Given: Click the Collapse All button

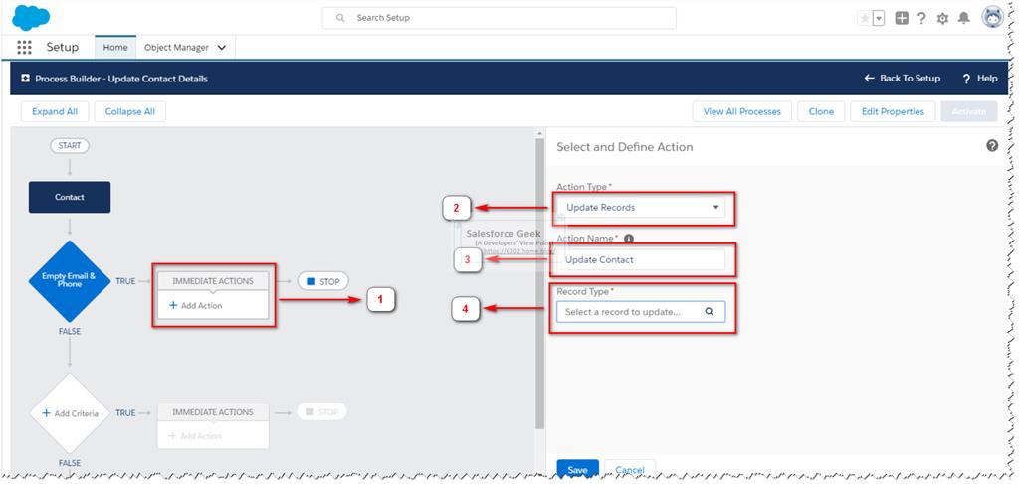Looking at the screenshot, I should (130, 111).
